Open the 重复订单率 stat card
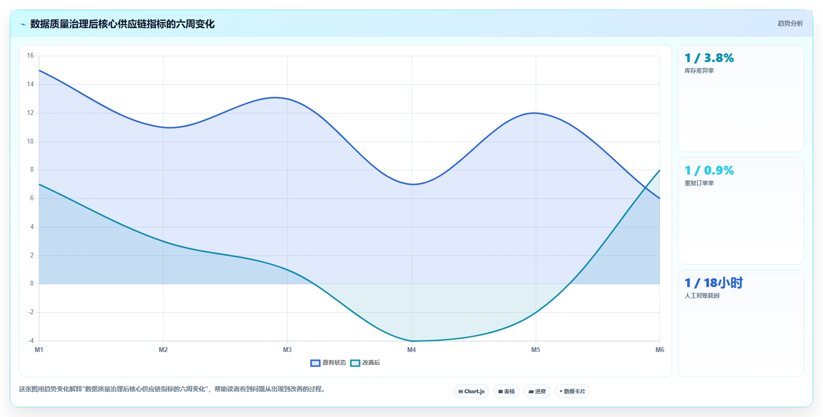Viewport: 823px width, 417px height. click(741, 211)
